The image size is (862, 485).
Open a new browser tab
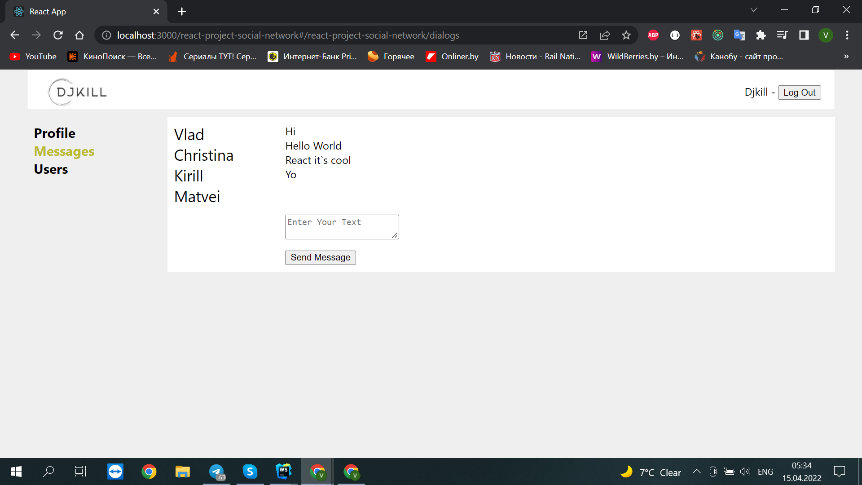(x=182, y=12)
